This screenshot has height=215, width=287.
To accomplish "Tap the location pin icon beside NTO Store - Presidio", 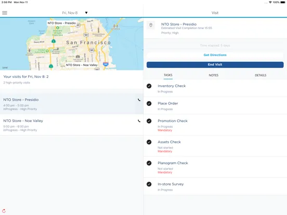I will pyautogui.click(x=151, y=25).
